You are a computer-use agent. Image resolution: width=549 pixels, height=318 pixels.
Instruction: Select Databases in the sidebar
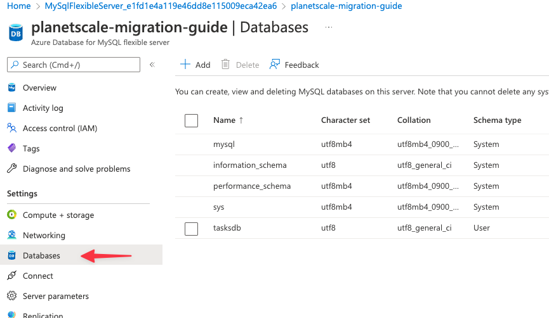(41, 255)
